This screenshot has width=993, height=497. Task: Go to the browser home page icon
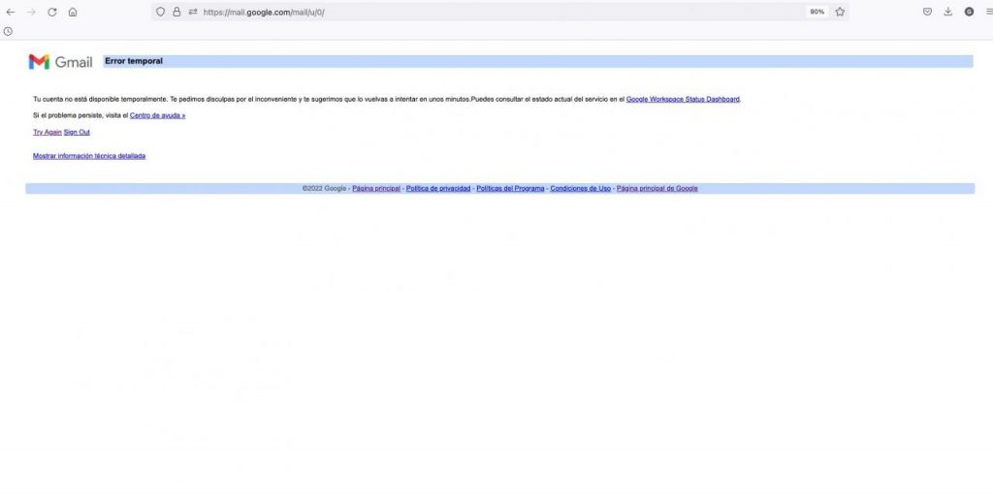73,12
